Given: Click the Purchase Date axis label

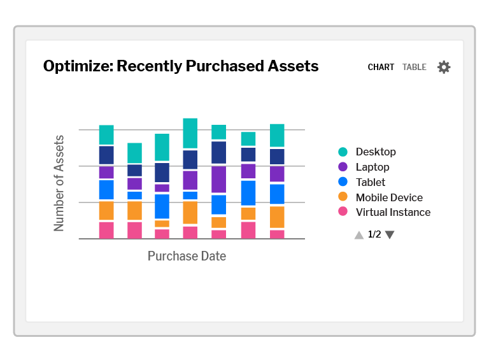Looking at the screenshot, I should [187, 256].
